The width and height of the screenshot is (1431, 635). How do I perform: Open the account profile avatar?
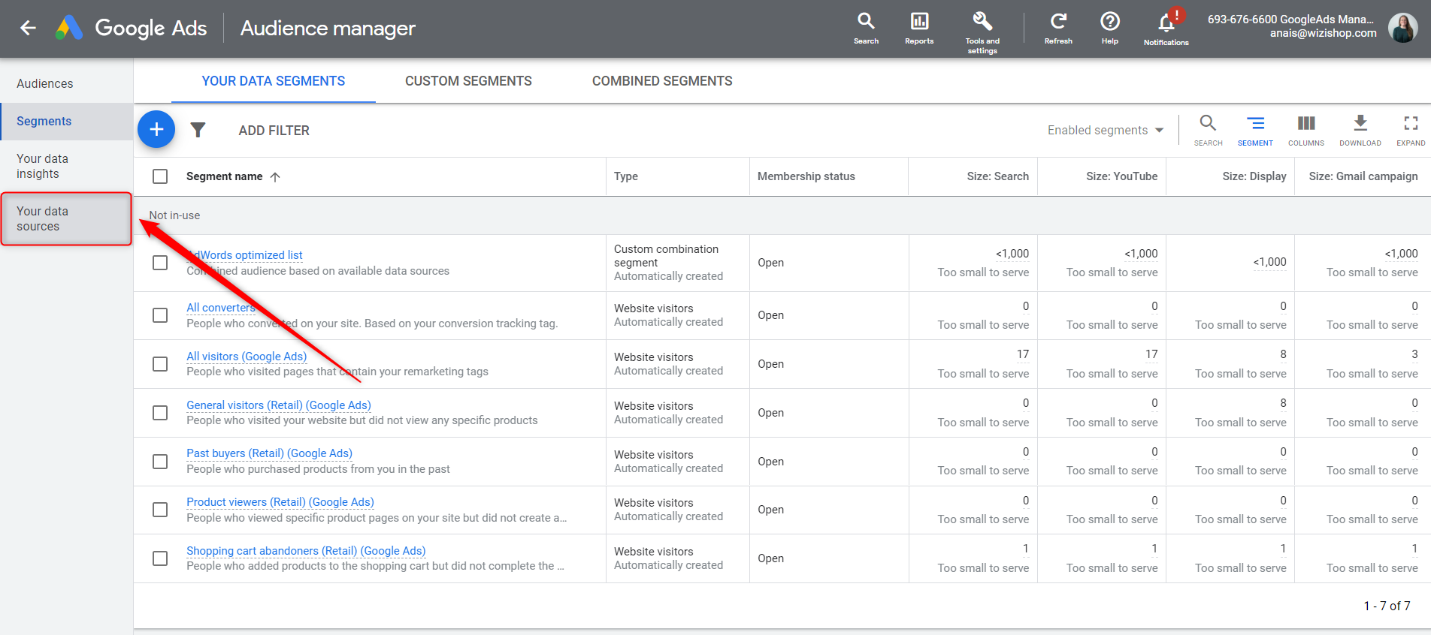tap(1402, 28)
